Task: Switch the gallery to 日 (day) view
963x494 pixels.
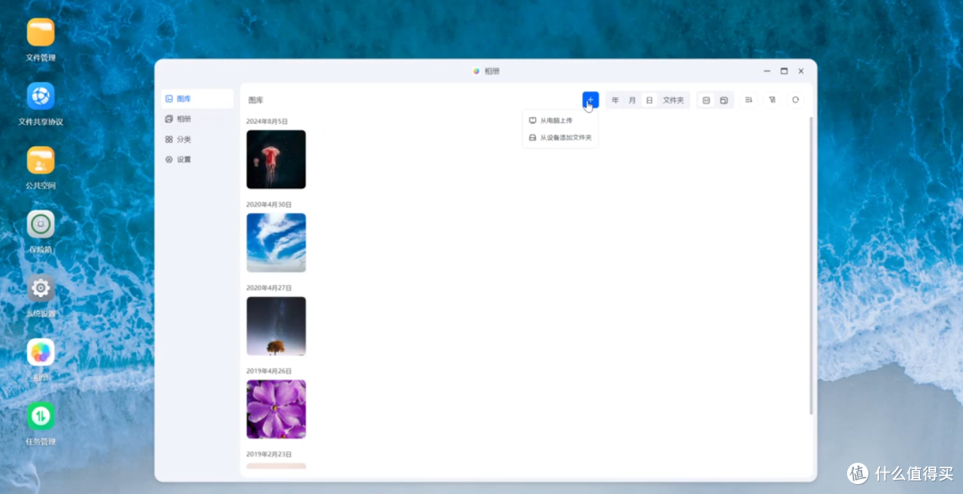Action: [649, 100]
